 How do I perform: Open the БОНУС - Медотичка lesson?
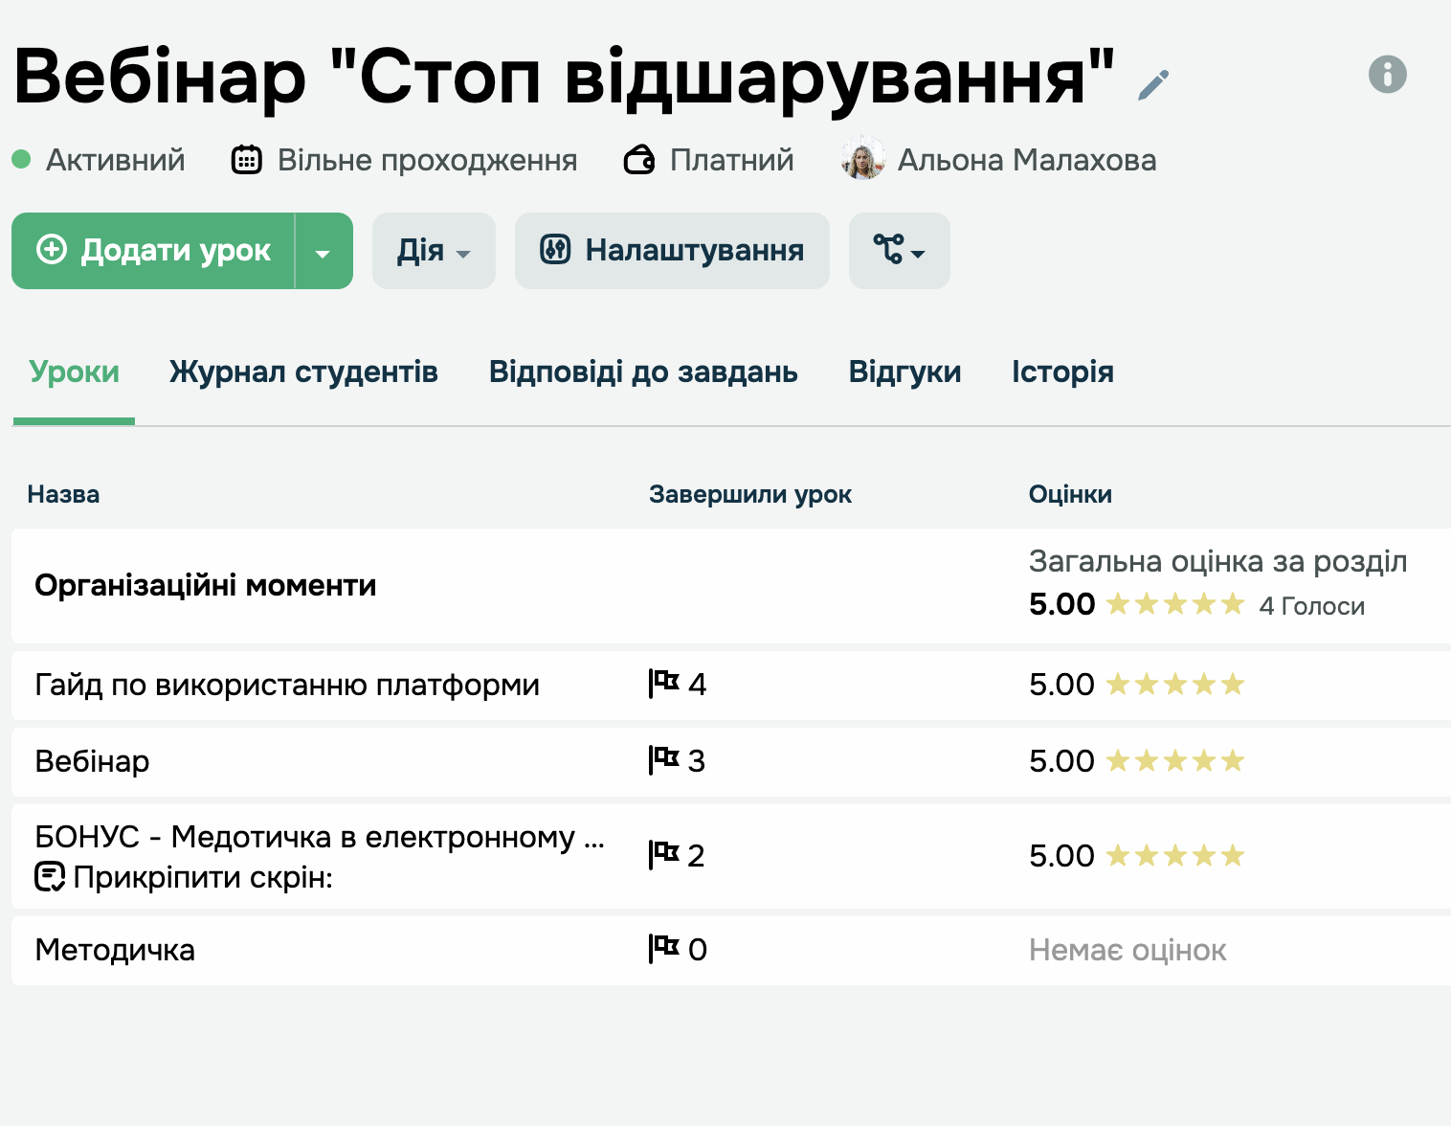319,837
